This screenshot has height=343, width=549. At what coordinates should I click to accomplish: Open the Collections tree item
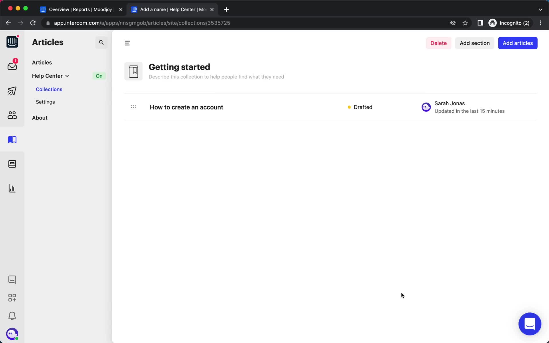pos(49,89)
